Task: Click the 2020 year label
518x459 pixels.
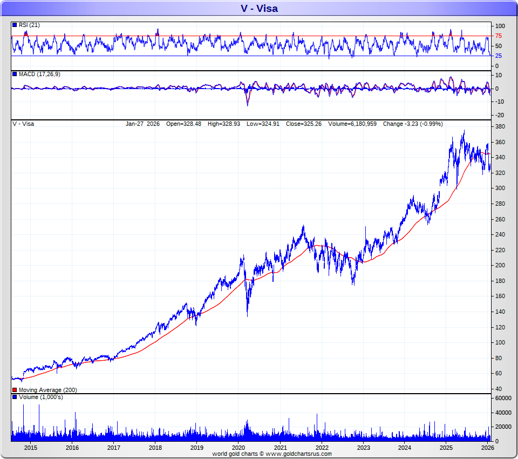Action: pos(238,448)
